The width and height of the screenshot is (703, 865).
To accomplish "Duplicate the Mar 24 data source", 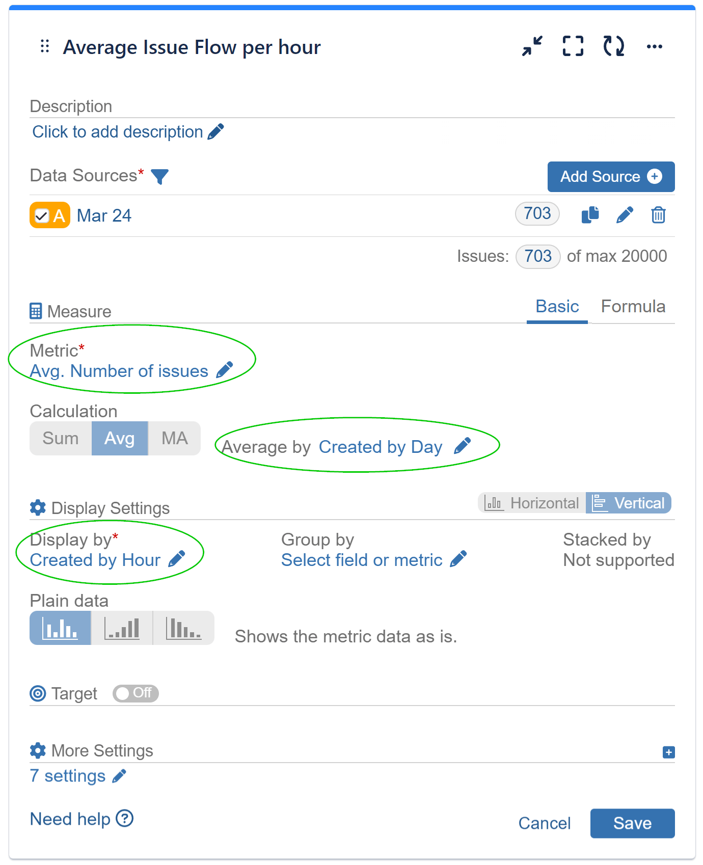I will click(589, 215).
